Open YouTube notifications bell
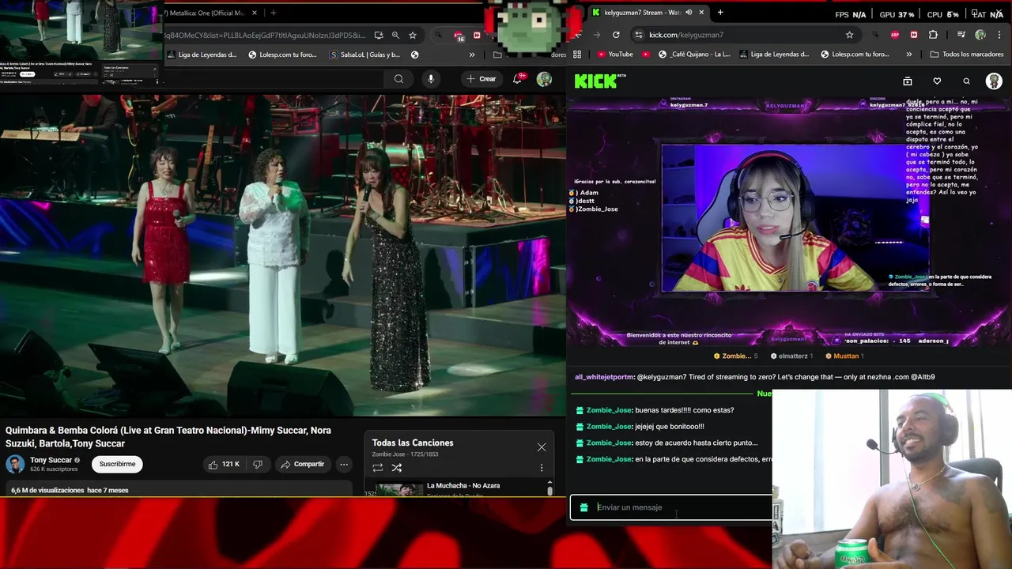Screen dimensions: 1012x569 coord(518,78)
